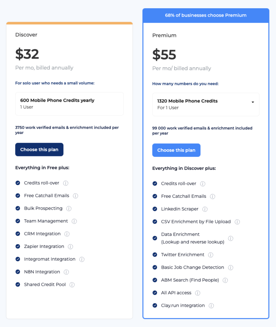
Task: Click info icon beside CRM Integration
Action: pos(67,234)
